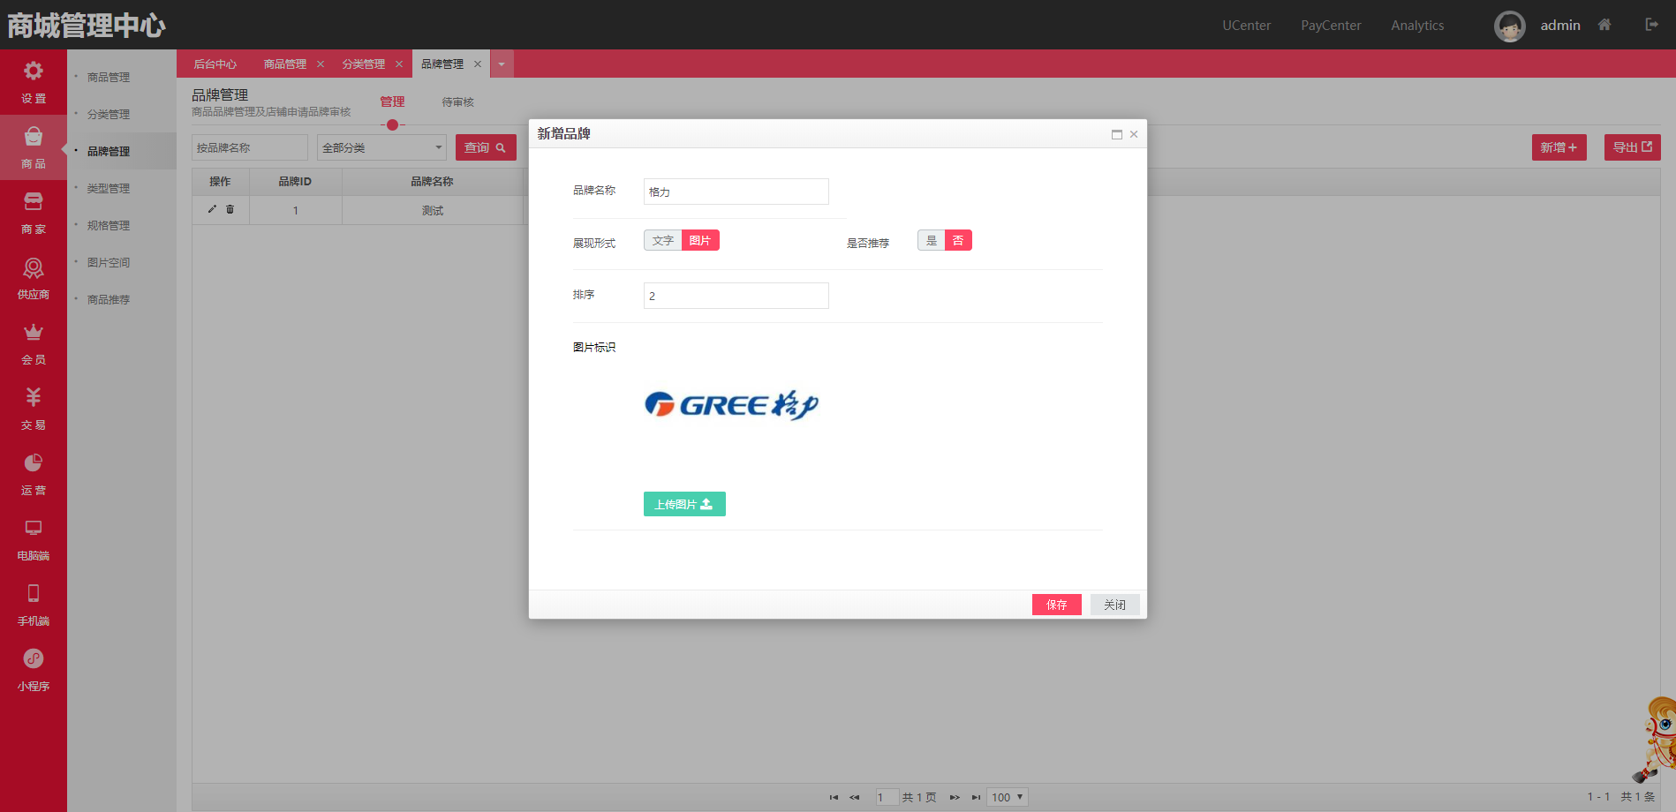Close the 分类管理 tab with its X
Screen dimensions: 1676x812
pos(399,64)
